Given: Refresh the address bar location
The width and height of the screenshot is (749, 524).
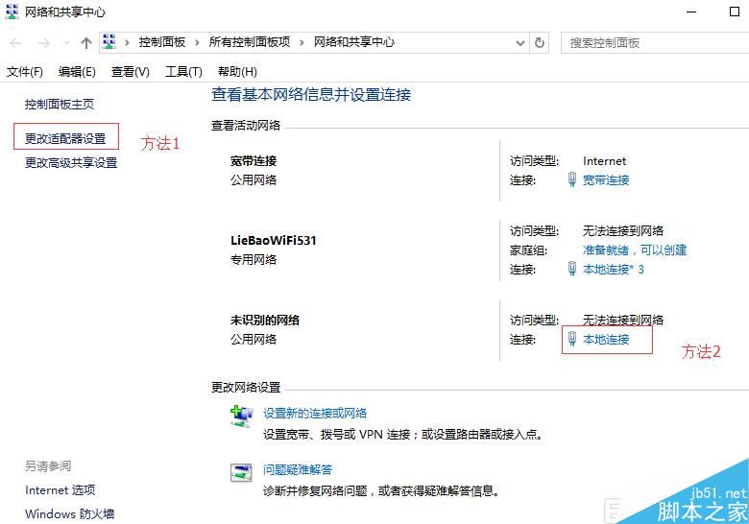Looking at the screenshot, I should point(540,43).
